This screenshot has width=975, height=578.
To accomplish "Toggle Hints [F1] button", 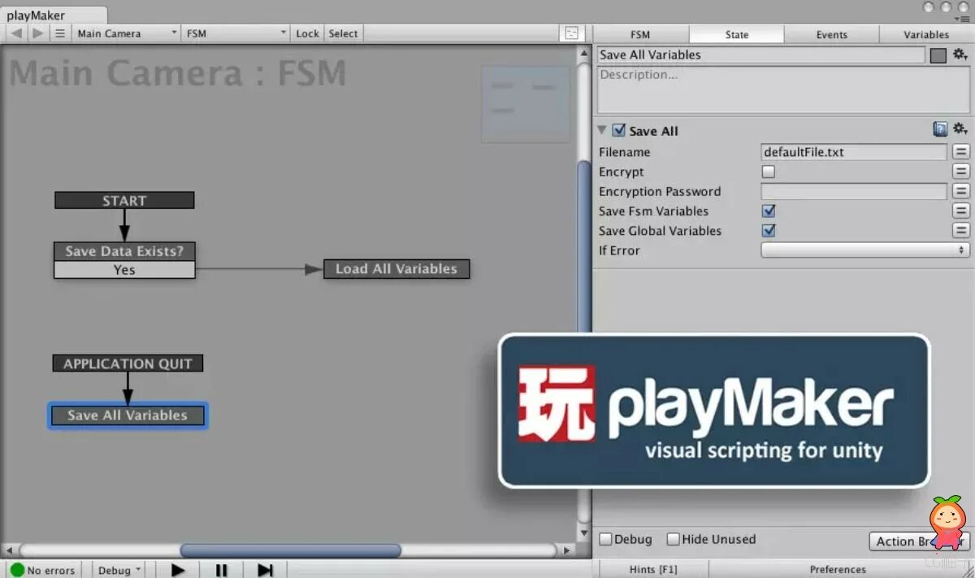I will [x=653, y=569].
